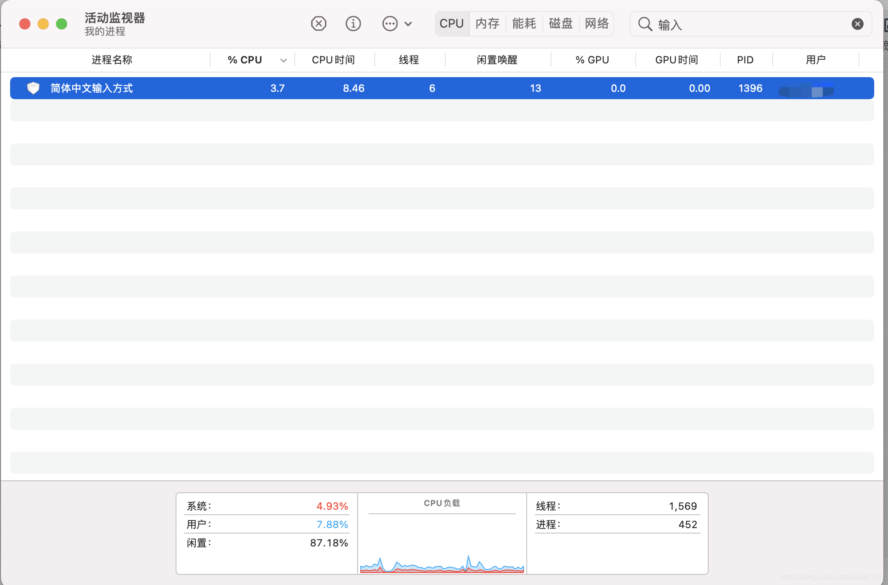Open the 磁盘 tab
This screenshot has height=585, width=888.
tap(561, 23)
